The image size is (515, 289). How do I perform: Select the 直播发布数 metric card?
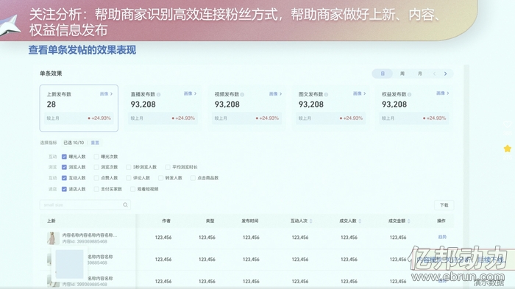(x=163, y=108)
